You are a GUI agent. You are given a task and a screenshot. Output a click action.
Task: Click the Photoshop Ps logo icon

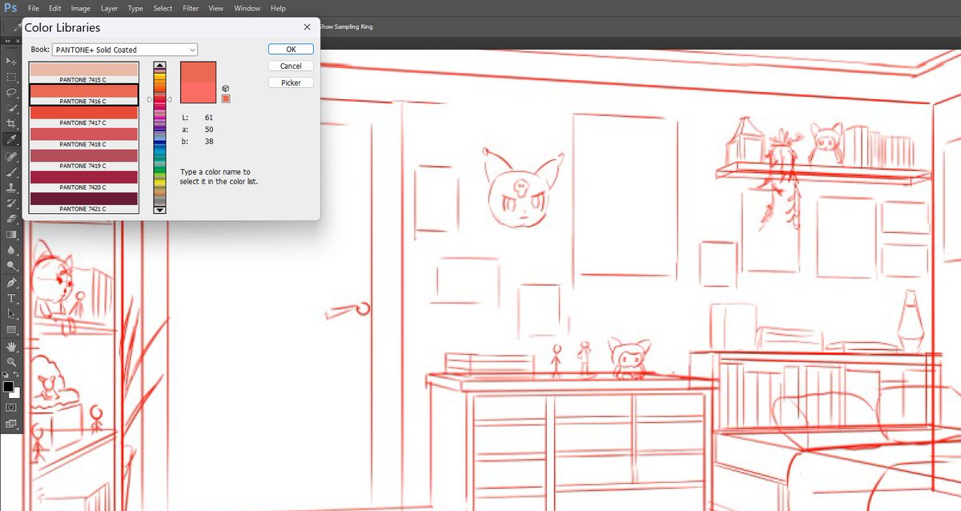pos(10,8)
